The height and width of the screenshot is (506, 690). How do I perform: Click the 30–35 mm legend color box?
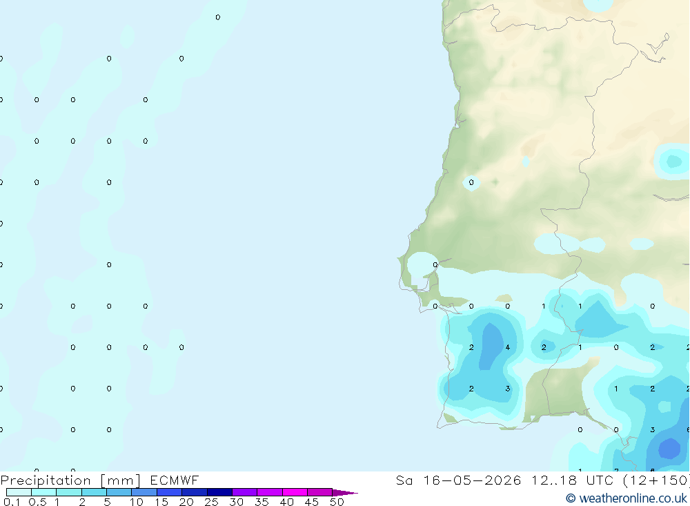245,492
